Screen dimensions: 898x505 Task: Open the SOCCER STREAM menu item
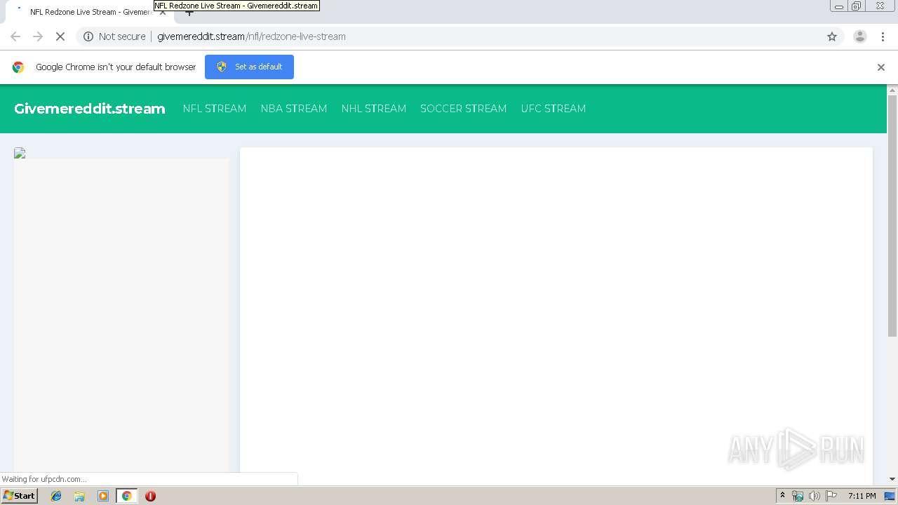pyautogui.click(x=464, y=109)
